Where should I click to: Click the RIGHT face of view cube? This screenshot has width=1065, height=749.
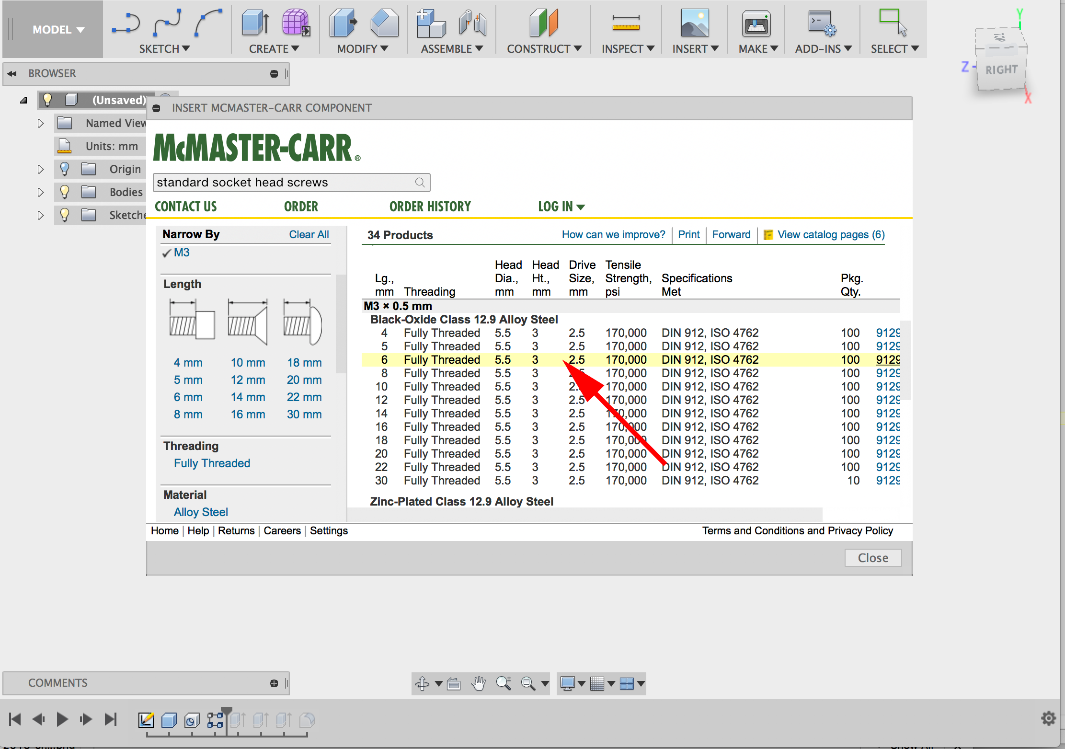point(1001,70)
